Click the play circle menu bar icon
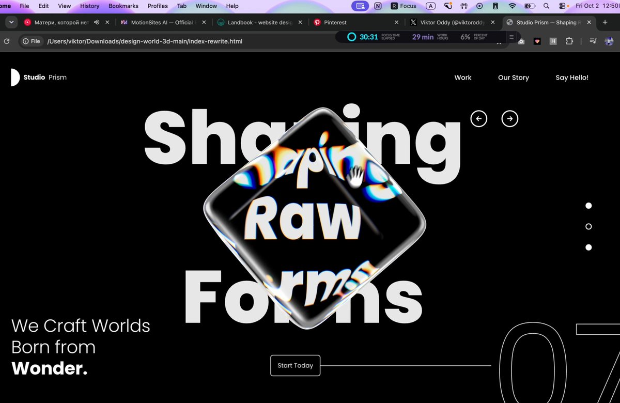The height and width of the screenshot is (403, 620). pyautogui.click(x=479, y=6)
